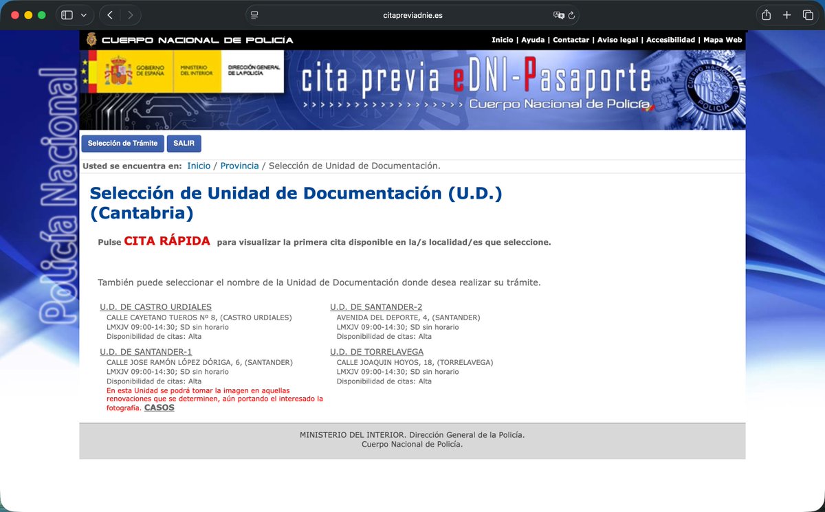
Task: Select U.D. DE CASTRO URDIALES
Action: [155, 307]
